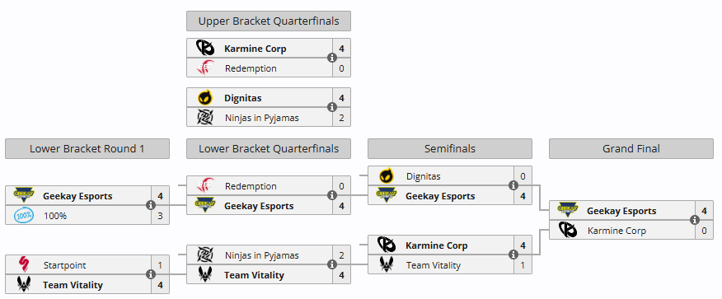The image size is (722, 299).
Task: Click Karmine Corp name in Grand Final
Action: [x=617, y=231]
